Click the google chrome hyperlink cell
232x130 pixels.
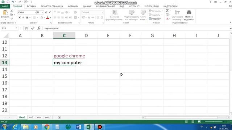pyautogui.click(x=69, y=56)
